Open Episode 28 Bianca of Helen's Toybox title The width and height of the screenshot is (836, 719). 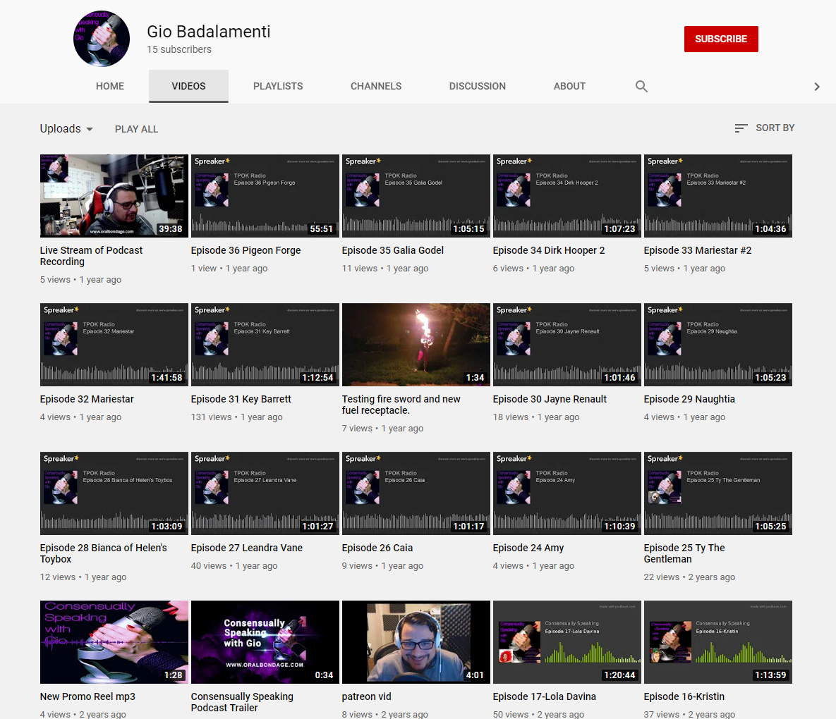coord(104,553)
